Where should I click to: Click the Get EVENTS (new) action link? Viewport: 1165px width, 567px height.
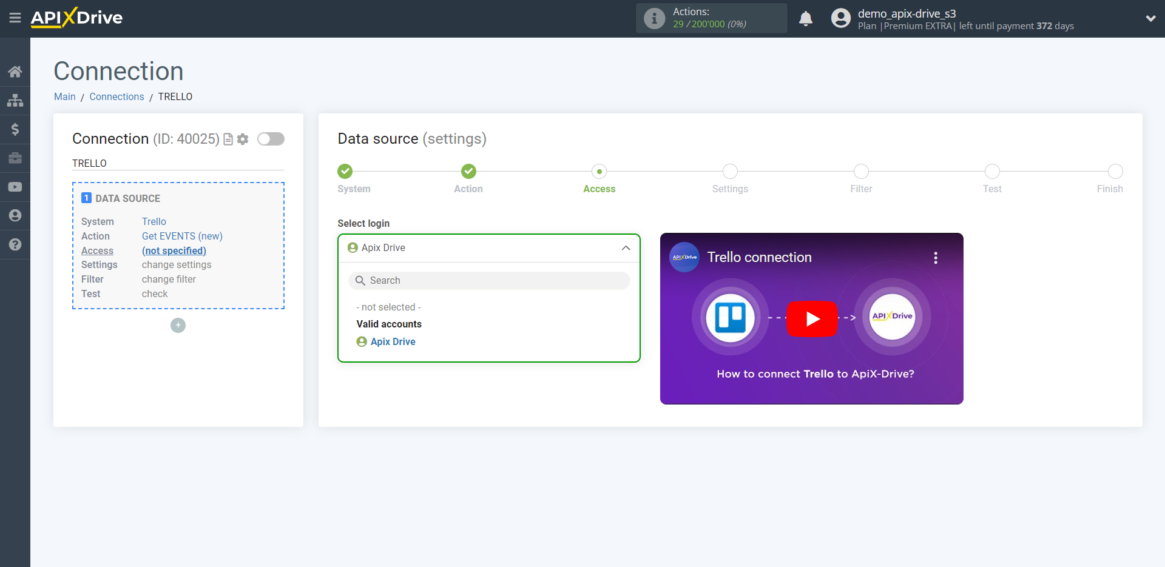[x=182, y=237]
